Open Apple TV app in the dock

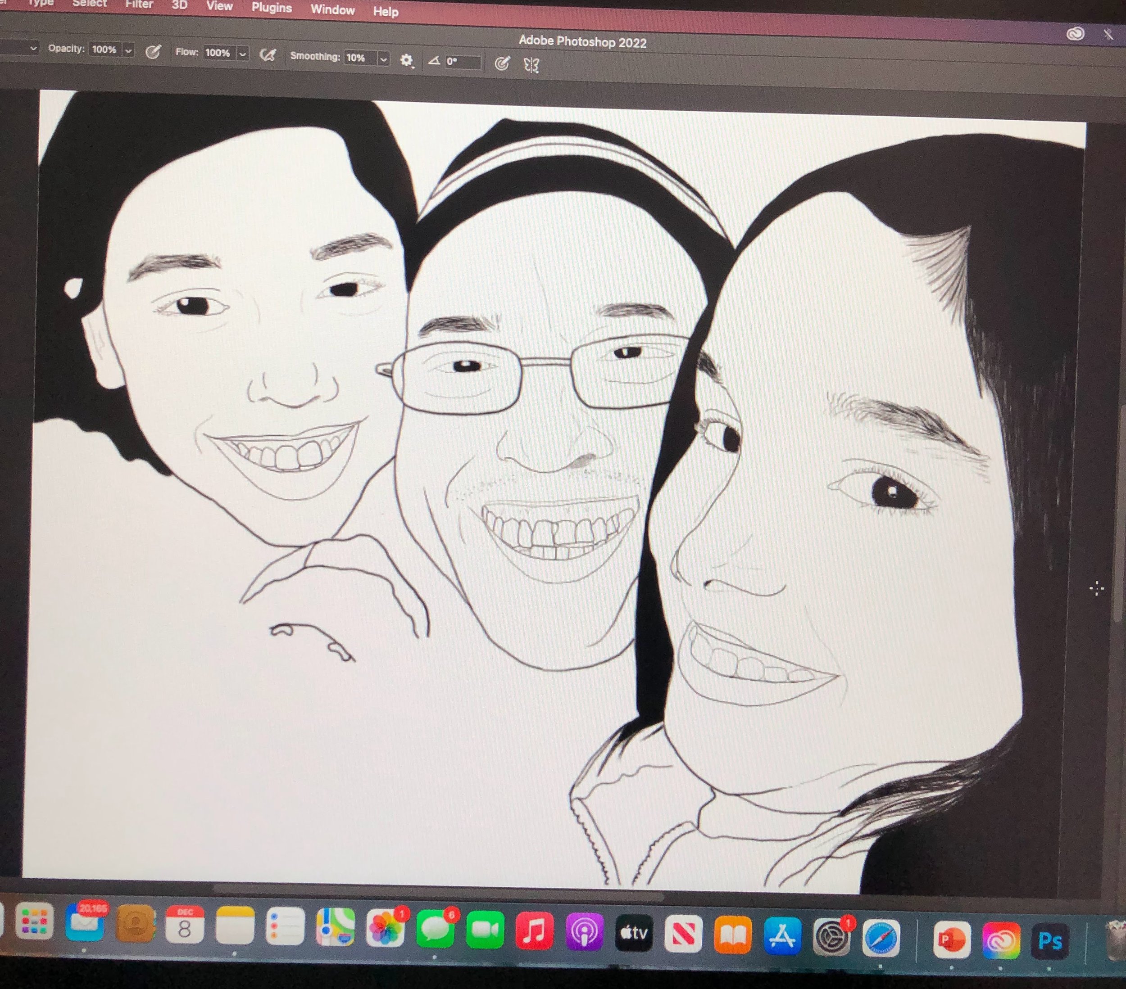(634, 933)
